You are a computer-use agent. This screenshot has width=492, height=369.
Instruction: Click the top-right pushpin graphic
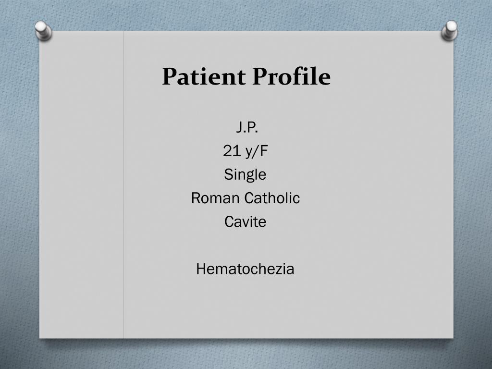click(x=449, y=30)
